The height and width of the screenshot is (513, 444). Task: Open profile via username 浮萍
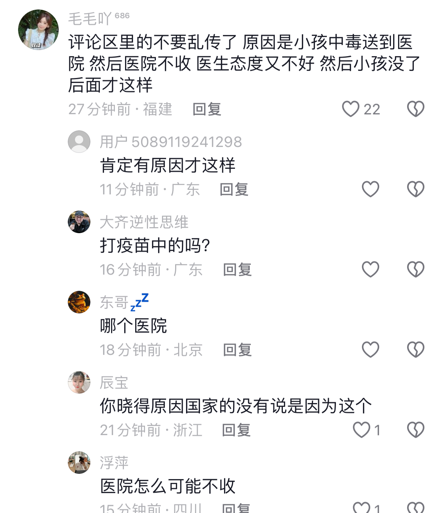[x=114, y=463]
